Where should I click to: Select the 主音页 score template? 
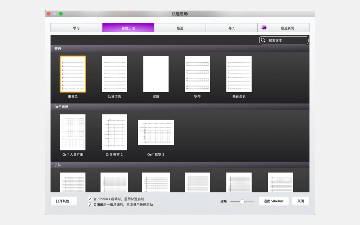(x=73, y=74)
